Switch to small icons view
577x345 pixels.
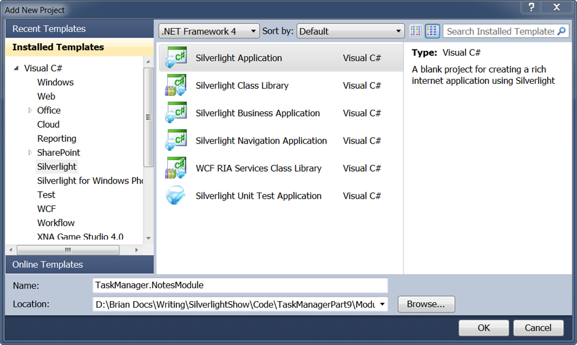[x=416, y=31]
